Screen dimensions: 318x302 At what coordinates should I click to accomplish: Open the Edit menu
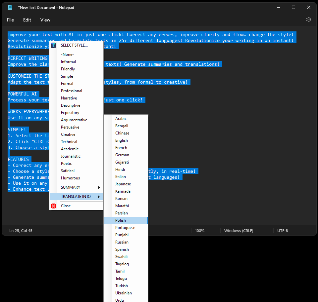pos(27,20)
